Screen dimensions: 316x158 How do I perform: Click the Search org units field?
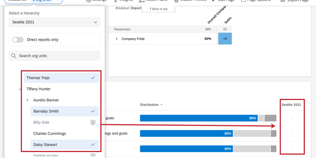coord(54,56)
